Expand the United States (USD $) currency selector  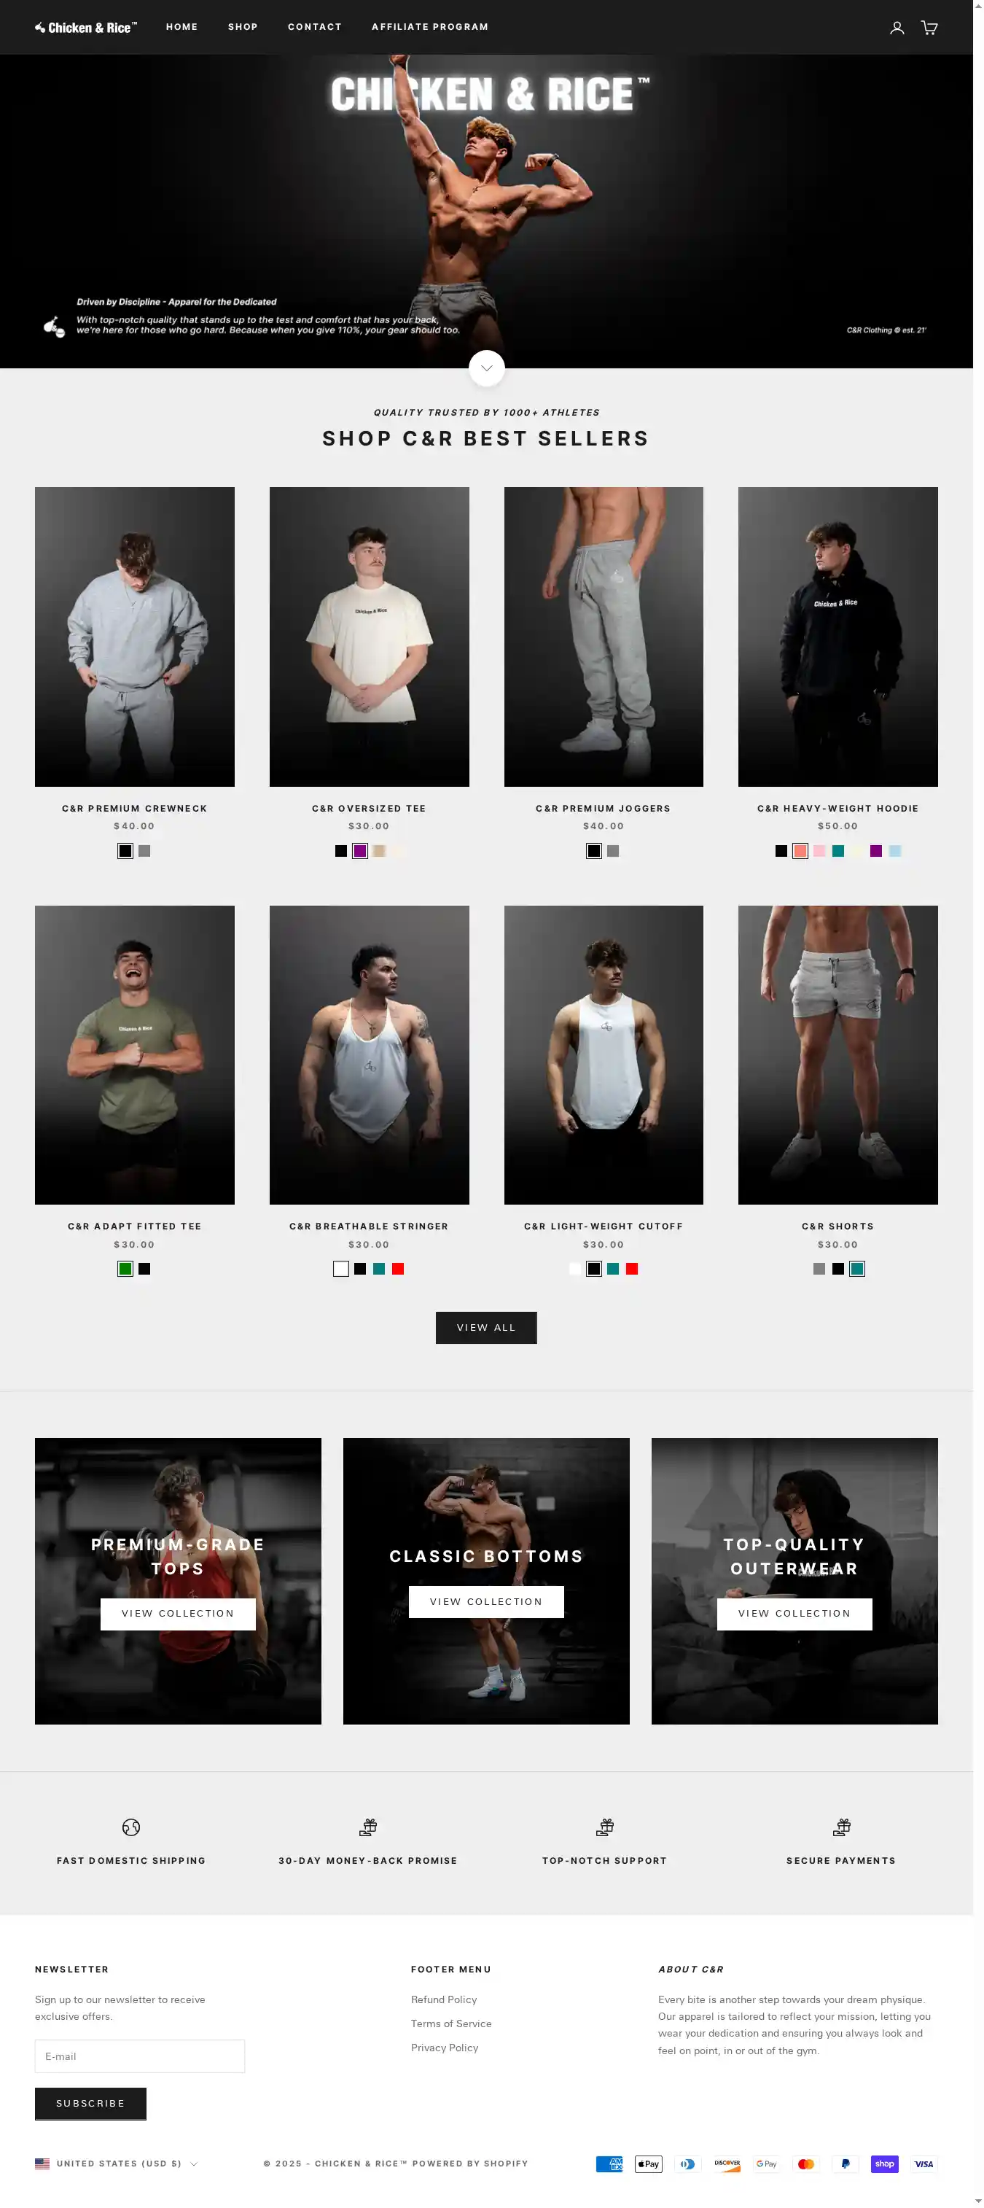[x=117, y=2164]
